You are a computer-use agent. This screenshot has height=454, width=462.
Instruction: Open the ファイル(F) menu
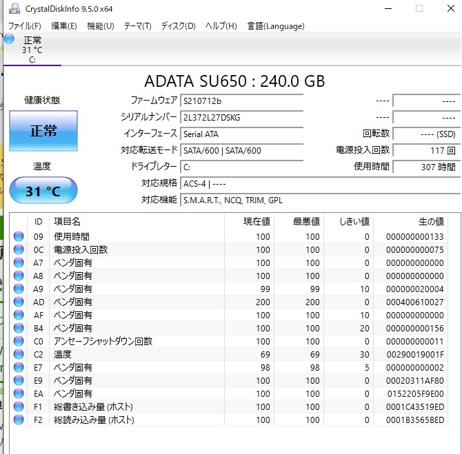point(24,26)
